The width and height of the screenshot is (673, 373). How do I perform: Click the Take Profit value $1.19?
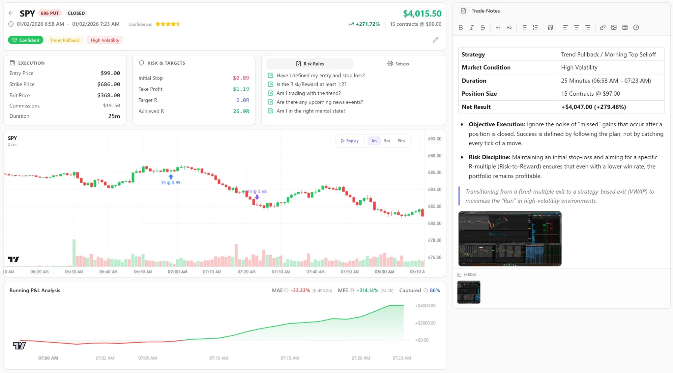point(241,89)
